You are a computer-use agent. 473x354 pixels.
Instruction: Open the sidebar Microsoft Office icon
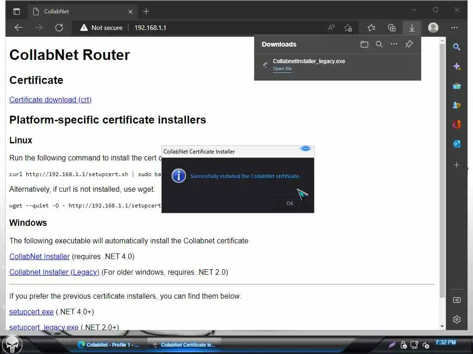[456, 124]
